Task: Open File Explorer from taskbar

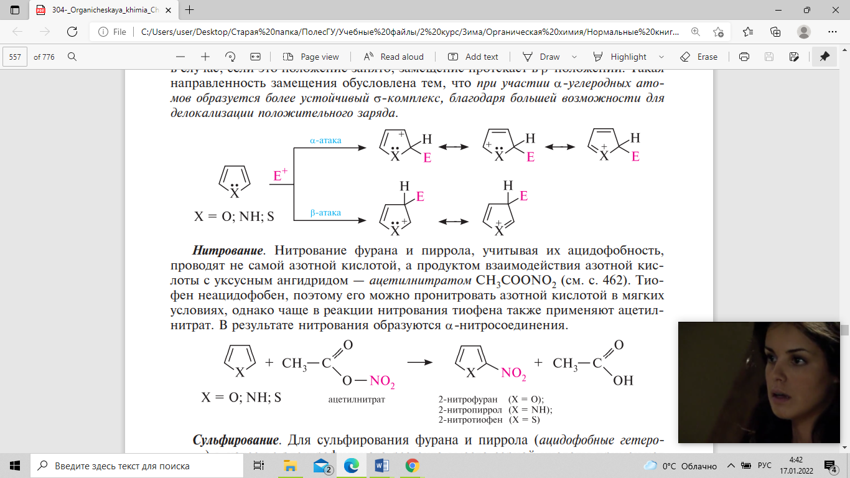Action: tap(290, 466)
